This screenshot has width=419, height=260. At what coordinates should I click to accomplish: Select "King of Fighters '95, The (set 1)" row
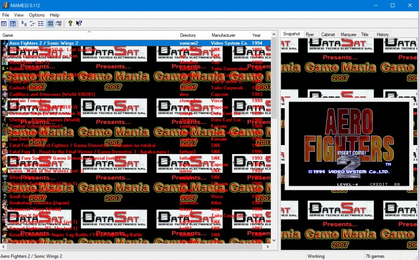point(136,222)
